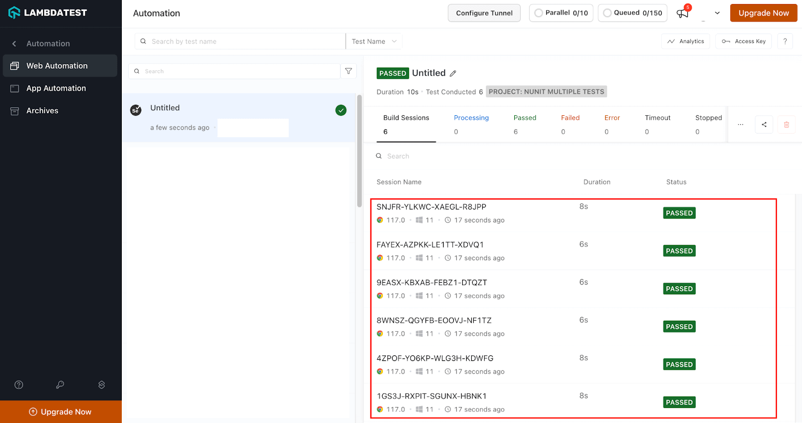The image size is (802, 423).
Task: Click the key icon in sidebar footer
Action: click(60, 385)
